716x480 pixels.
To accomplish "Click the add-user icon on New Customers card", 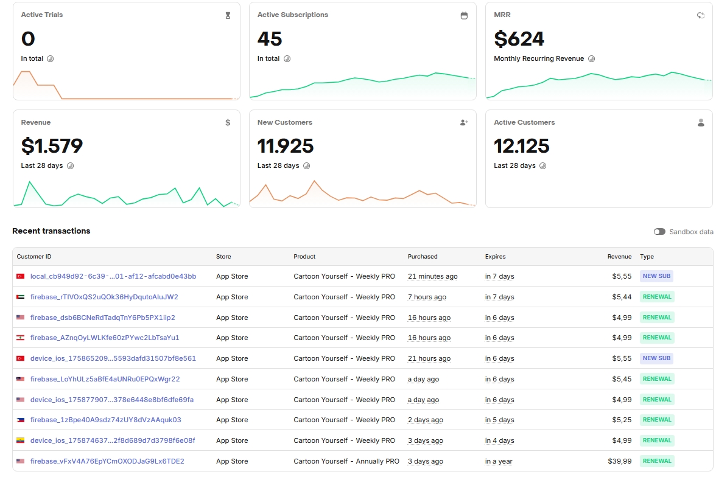I will (x=464, y=122).
